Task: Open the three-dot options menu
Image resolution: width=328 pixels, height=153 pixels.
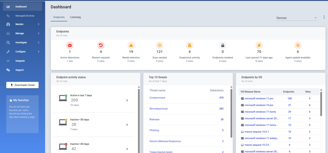Action: pos(324,17)
